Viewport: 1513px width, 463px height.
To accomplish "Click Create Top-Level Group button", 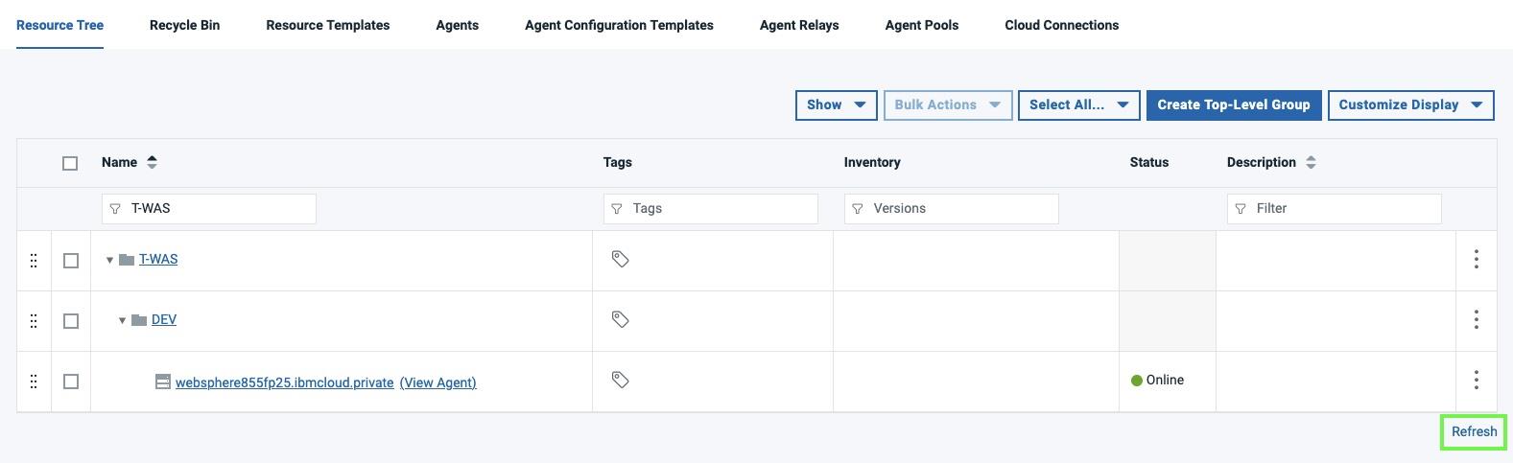I will (x=1233, y=105).
